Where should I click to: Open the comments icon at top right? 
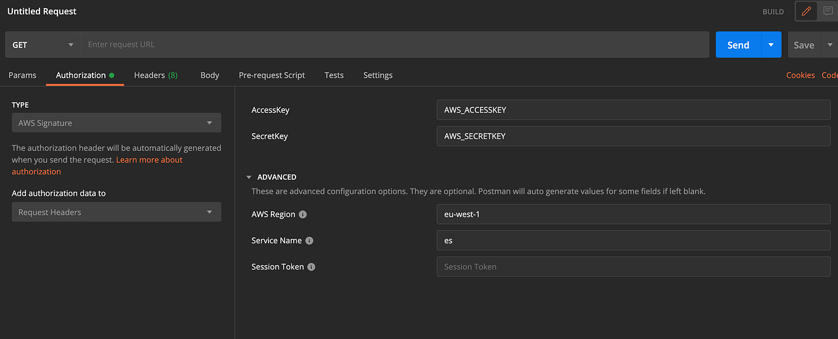[x=828, y=11]
